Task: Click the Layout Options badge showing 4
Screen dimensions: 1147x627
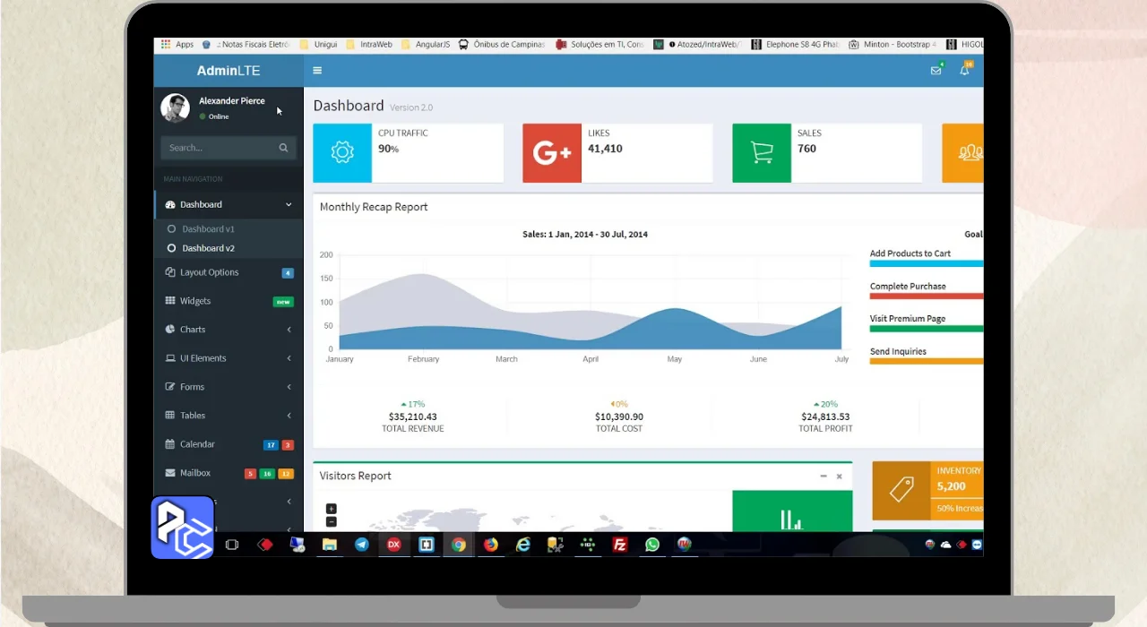Action: pos(288,273)
